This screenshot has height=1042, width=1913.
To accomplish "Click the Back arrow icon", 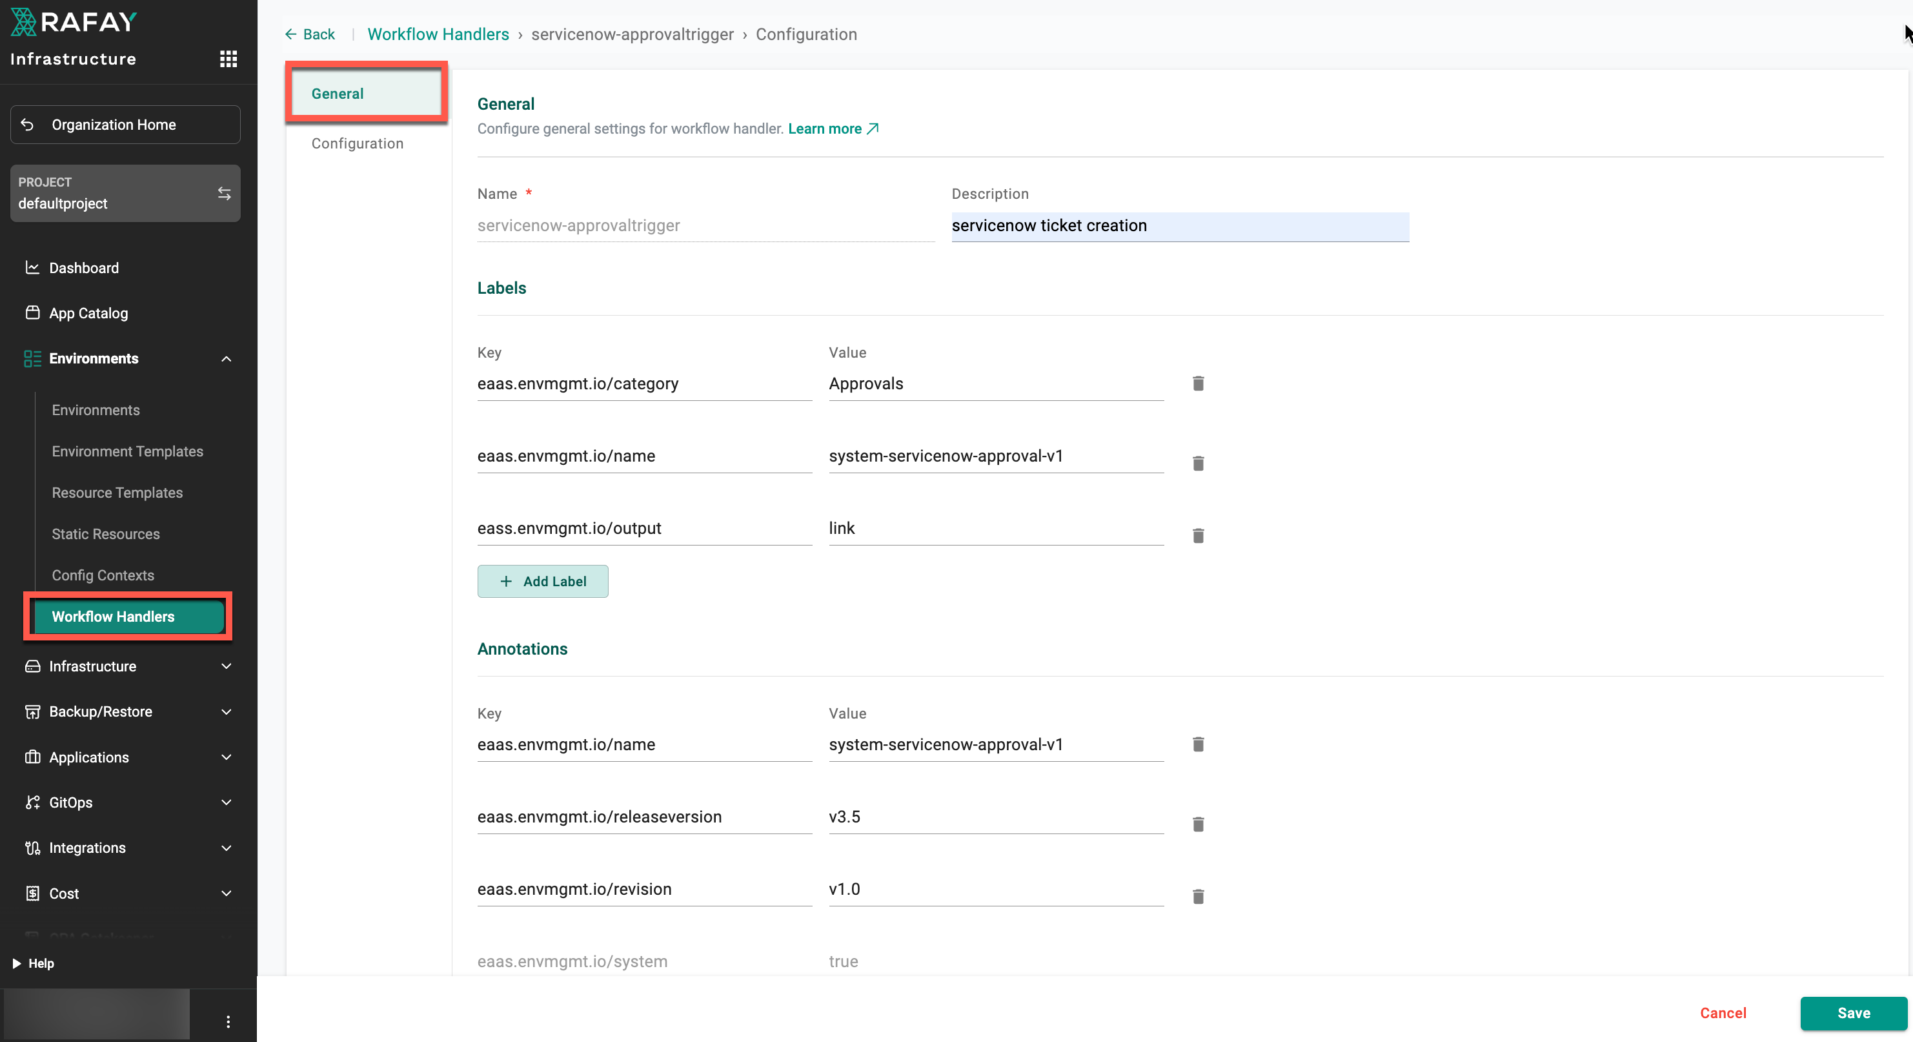I will (290, 34).
